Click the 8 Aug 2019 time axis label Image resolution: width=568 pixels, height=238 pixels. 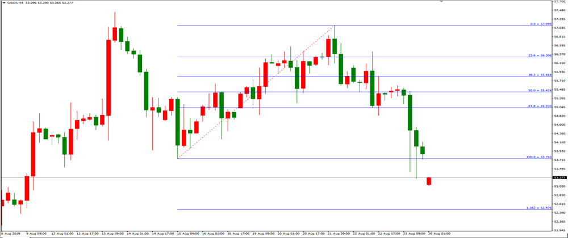pos(10,233)
